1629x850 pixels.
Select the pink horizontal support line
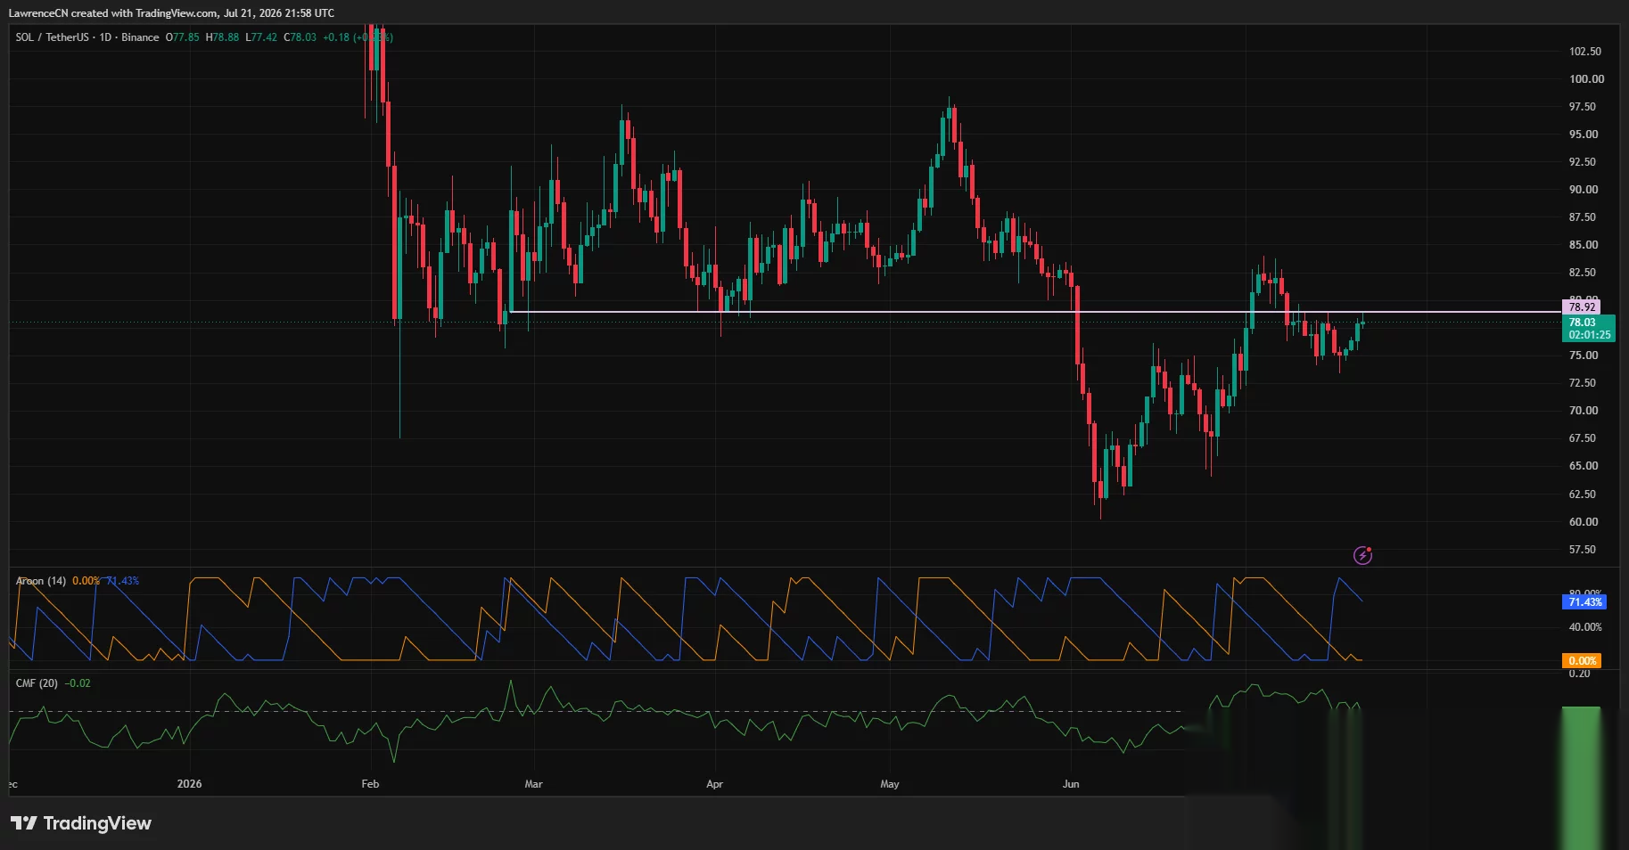[1034, 312]
